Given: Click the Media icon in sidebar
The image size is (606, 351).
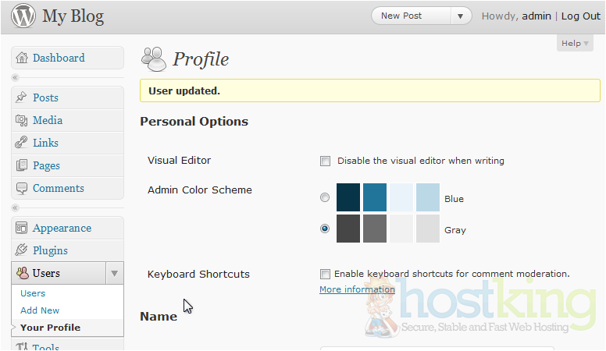Looking at the screenshot, I should pyautogui.click(x=21, y=121).
